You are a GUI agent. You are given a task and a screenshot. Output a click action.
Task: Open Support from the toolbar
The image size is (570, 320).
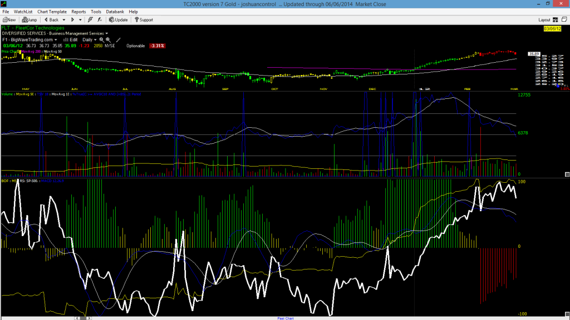click(144, 19)
